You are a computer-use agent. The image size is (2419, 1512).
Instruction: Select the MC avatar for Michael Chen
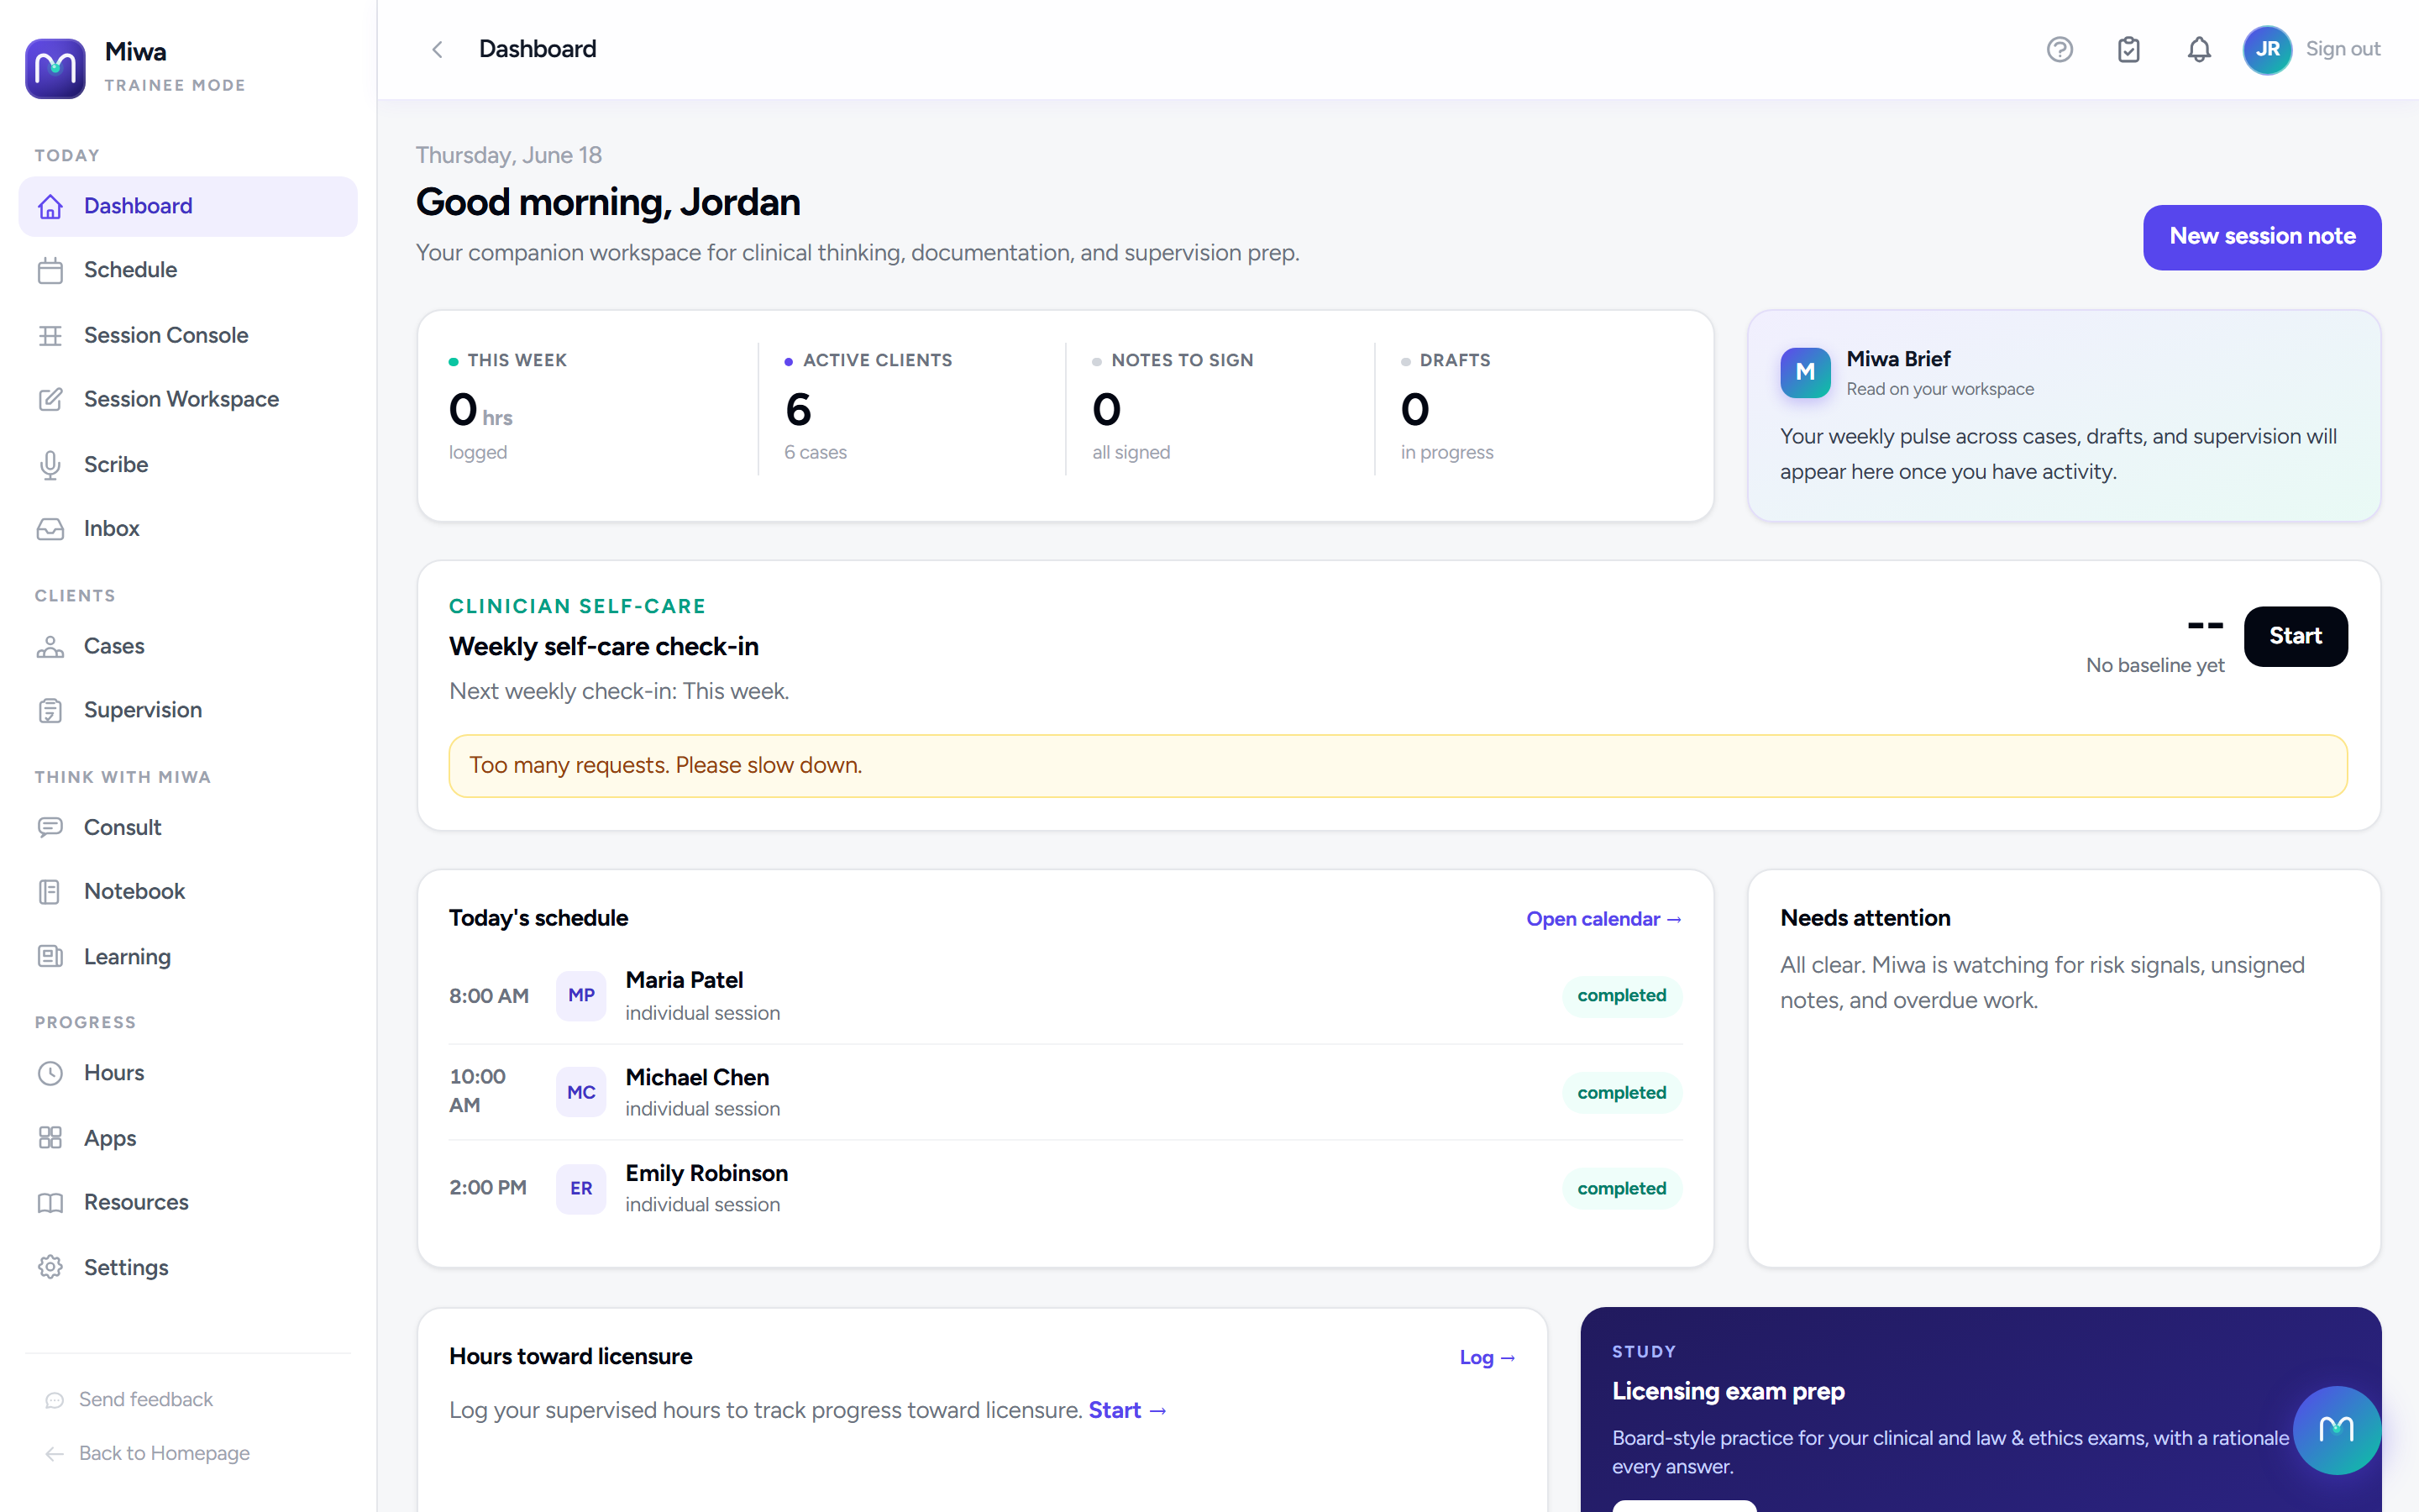580,1092
